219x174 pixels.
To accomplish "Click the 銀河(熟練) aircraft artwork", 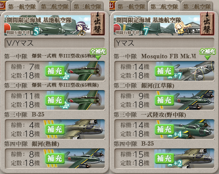I will tap(84, 158).
